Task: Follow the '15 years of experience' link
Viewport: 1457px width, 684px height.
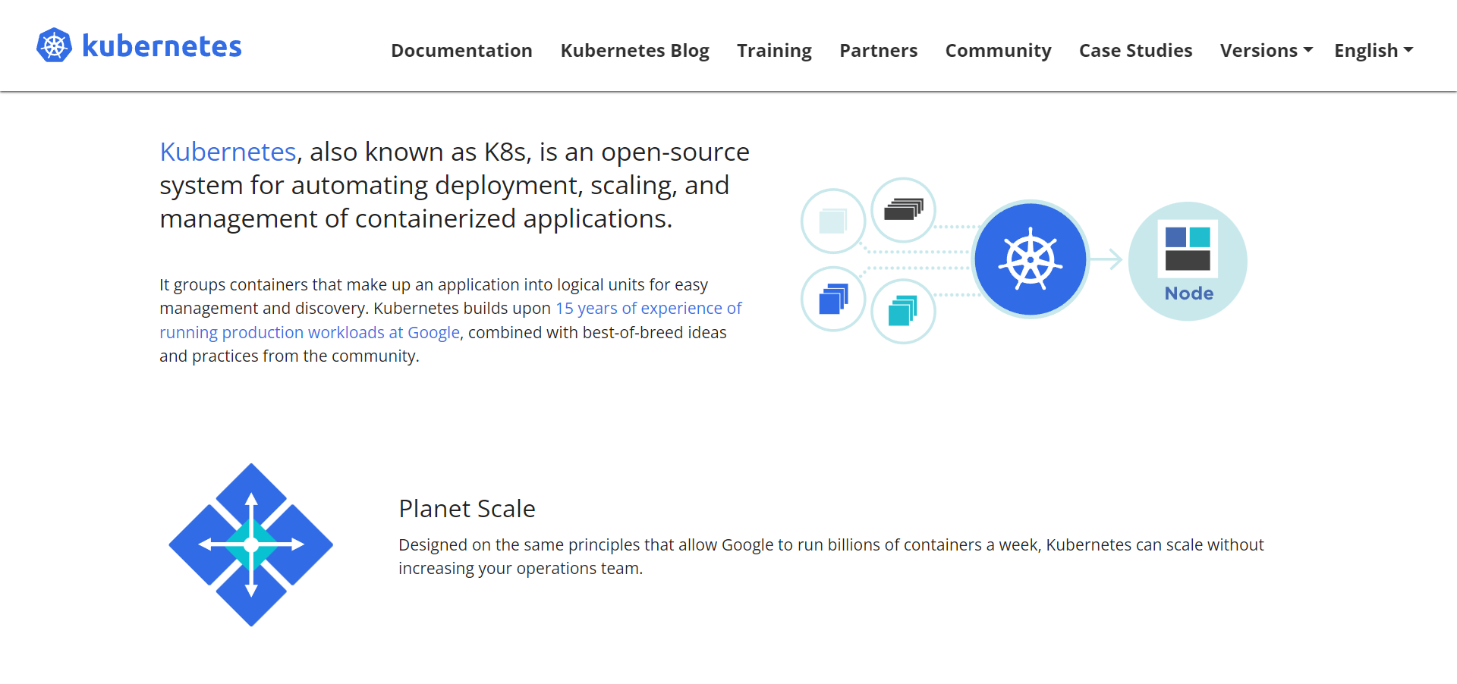Action: click(x=648, y=309)
